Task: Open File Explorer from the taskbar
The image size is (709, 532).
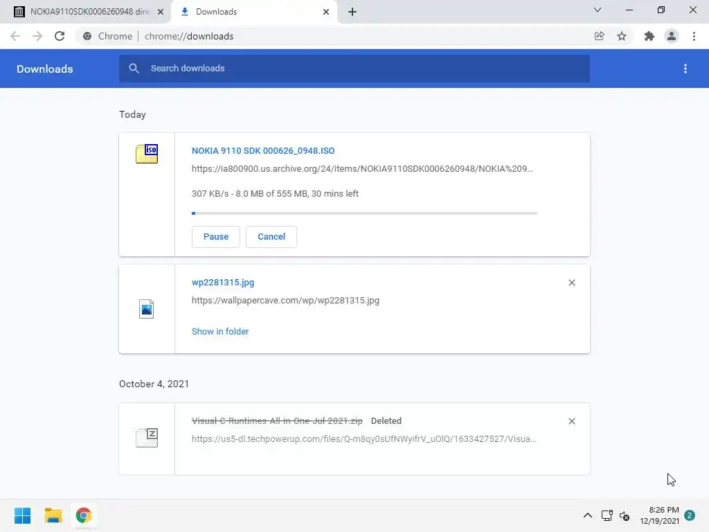Action: click(x=53, y=515)
